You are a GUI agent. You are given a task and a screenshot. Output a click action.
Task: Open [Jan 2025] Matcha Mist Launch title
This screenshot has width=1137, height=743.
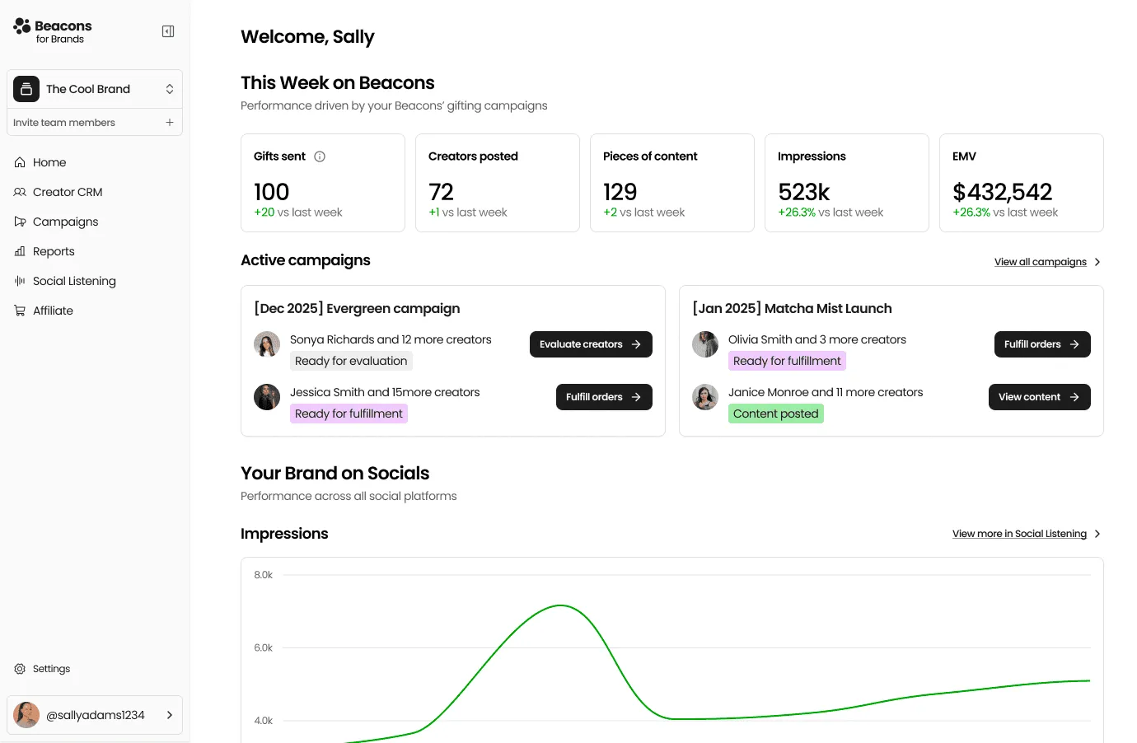pyautogui.click(x=792, y=308)
